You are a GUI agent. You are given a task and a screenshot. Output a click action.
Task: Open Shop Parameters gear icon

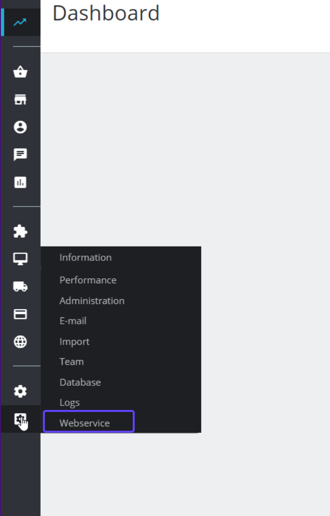20,391
